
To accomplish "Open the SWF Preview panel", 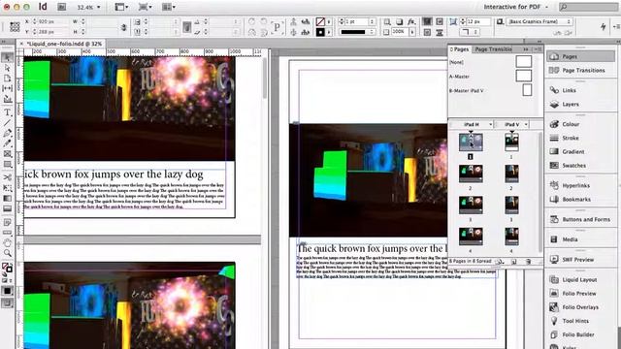I will 580,260.
